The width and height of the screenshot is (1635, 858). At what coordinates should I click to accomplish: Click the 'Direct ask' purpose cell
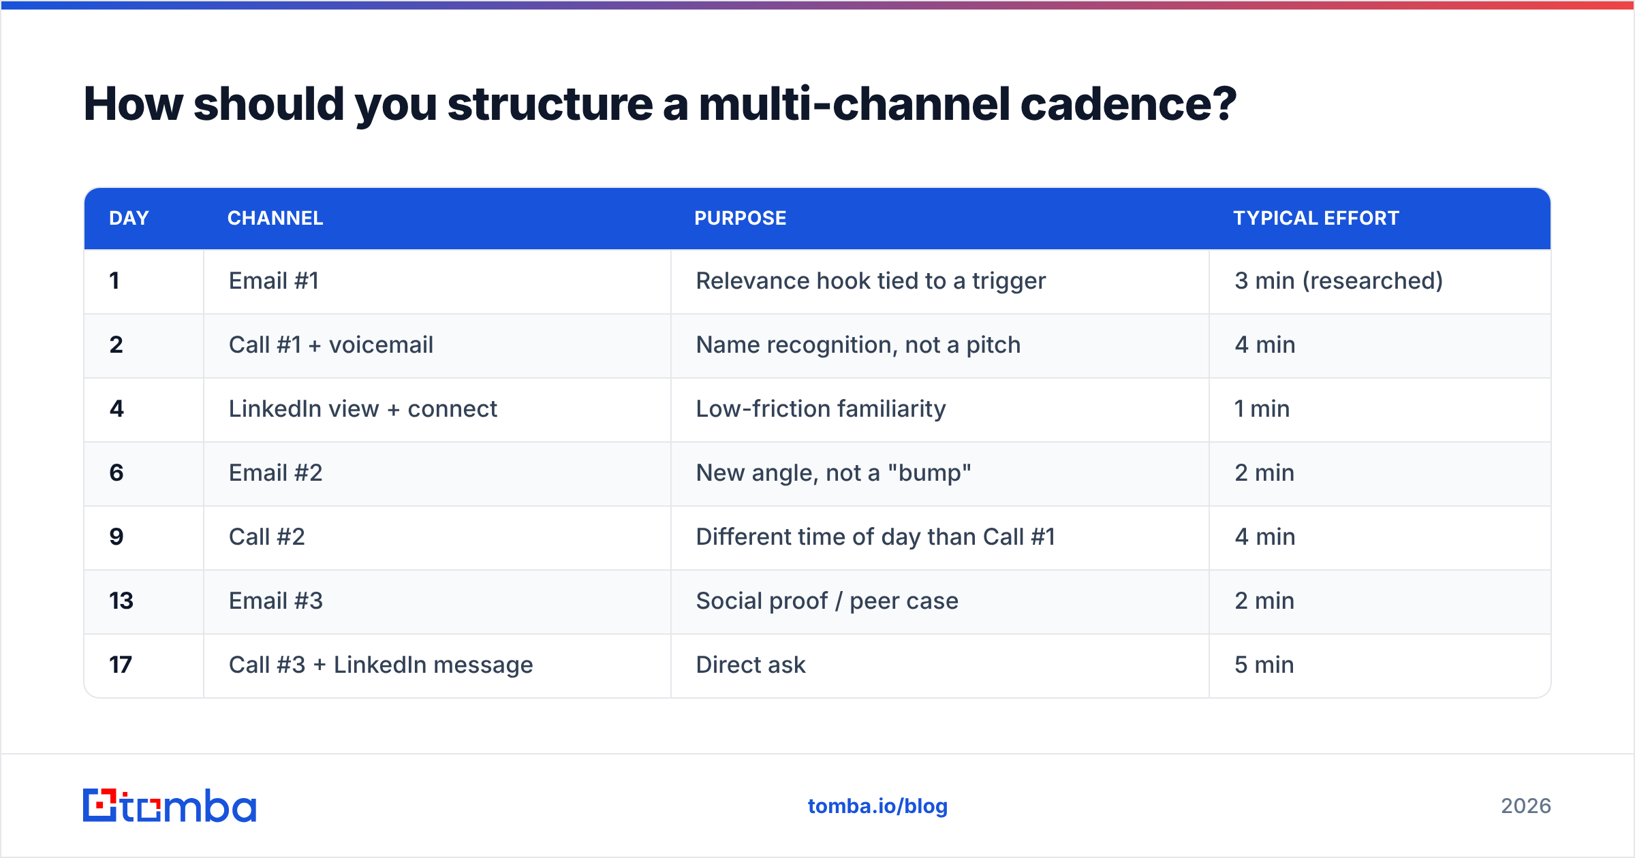[x=940, y=665]
